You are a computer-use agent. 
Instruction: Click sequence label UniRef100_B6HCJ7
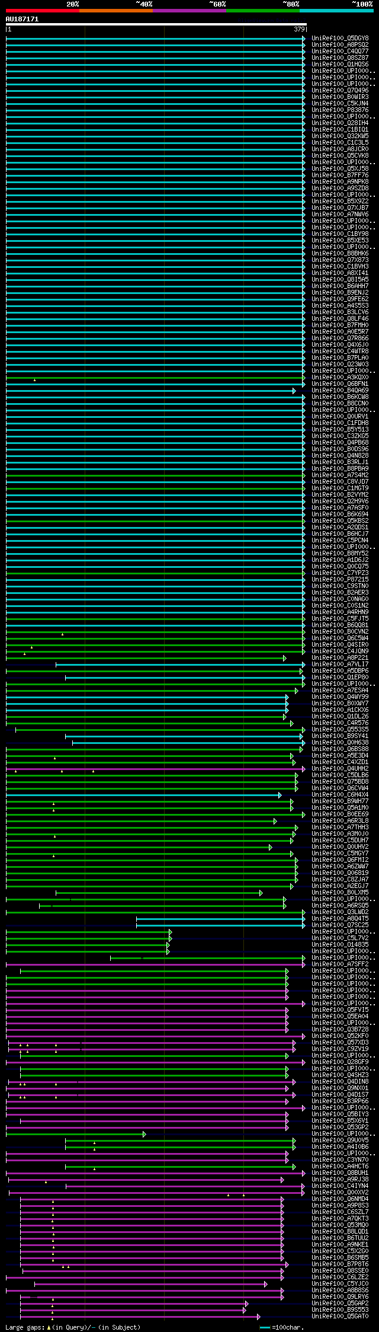coord(340,534)
